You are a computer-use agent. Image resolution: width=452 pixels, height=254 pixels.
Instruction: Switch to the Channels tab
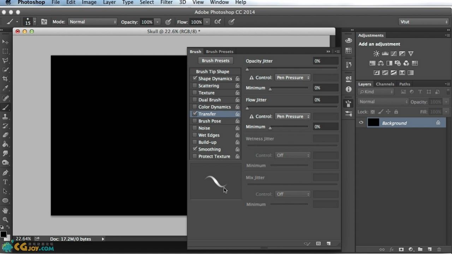tap(385, 84)
